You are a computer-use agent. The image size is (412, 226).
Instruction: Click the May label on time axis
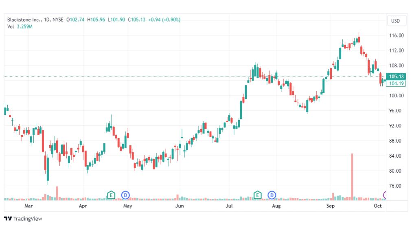pos(127,206)
